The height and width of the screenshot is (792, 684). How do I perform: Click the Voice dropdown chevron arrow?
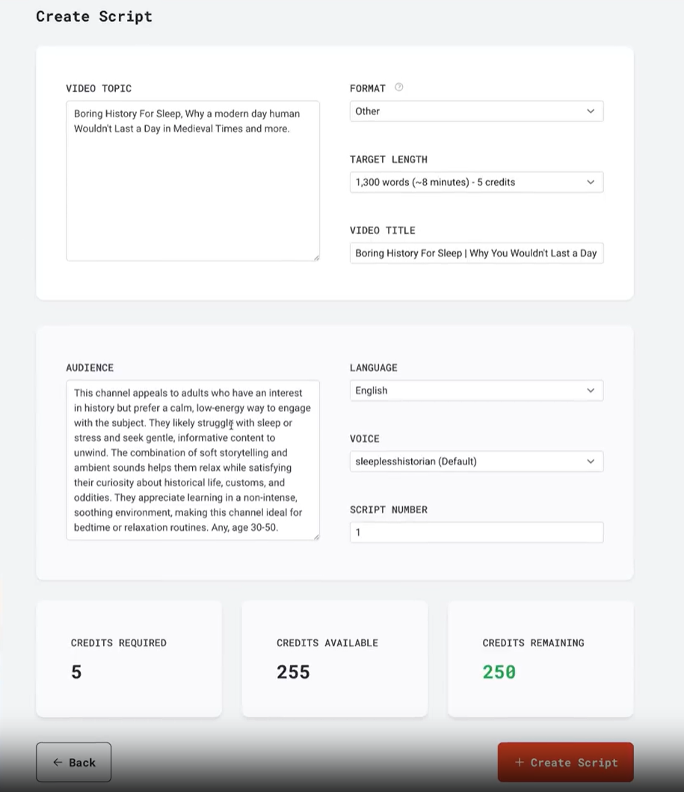pos(591,461)
